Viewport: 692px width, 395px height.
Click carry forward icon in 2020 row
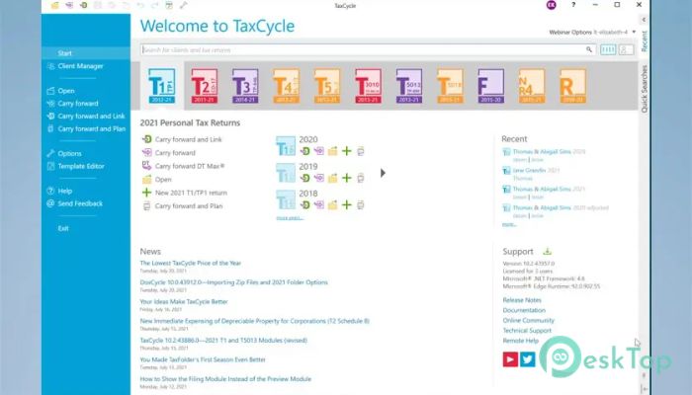[x=318, y=151]
